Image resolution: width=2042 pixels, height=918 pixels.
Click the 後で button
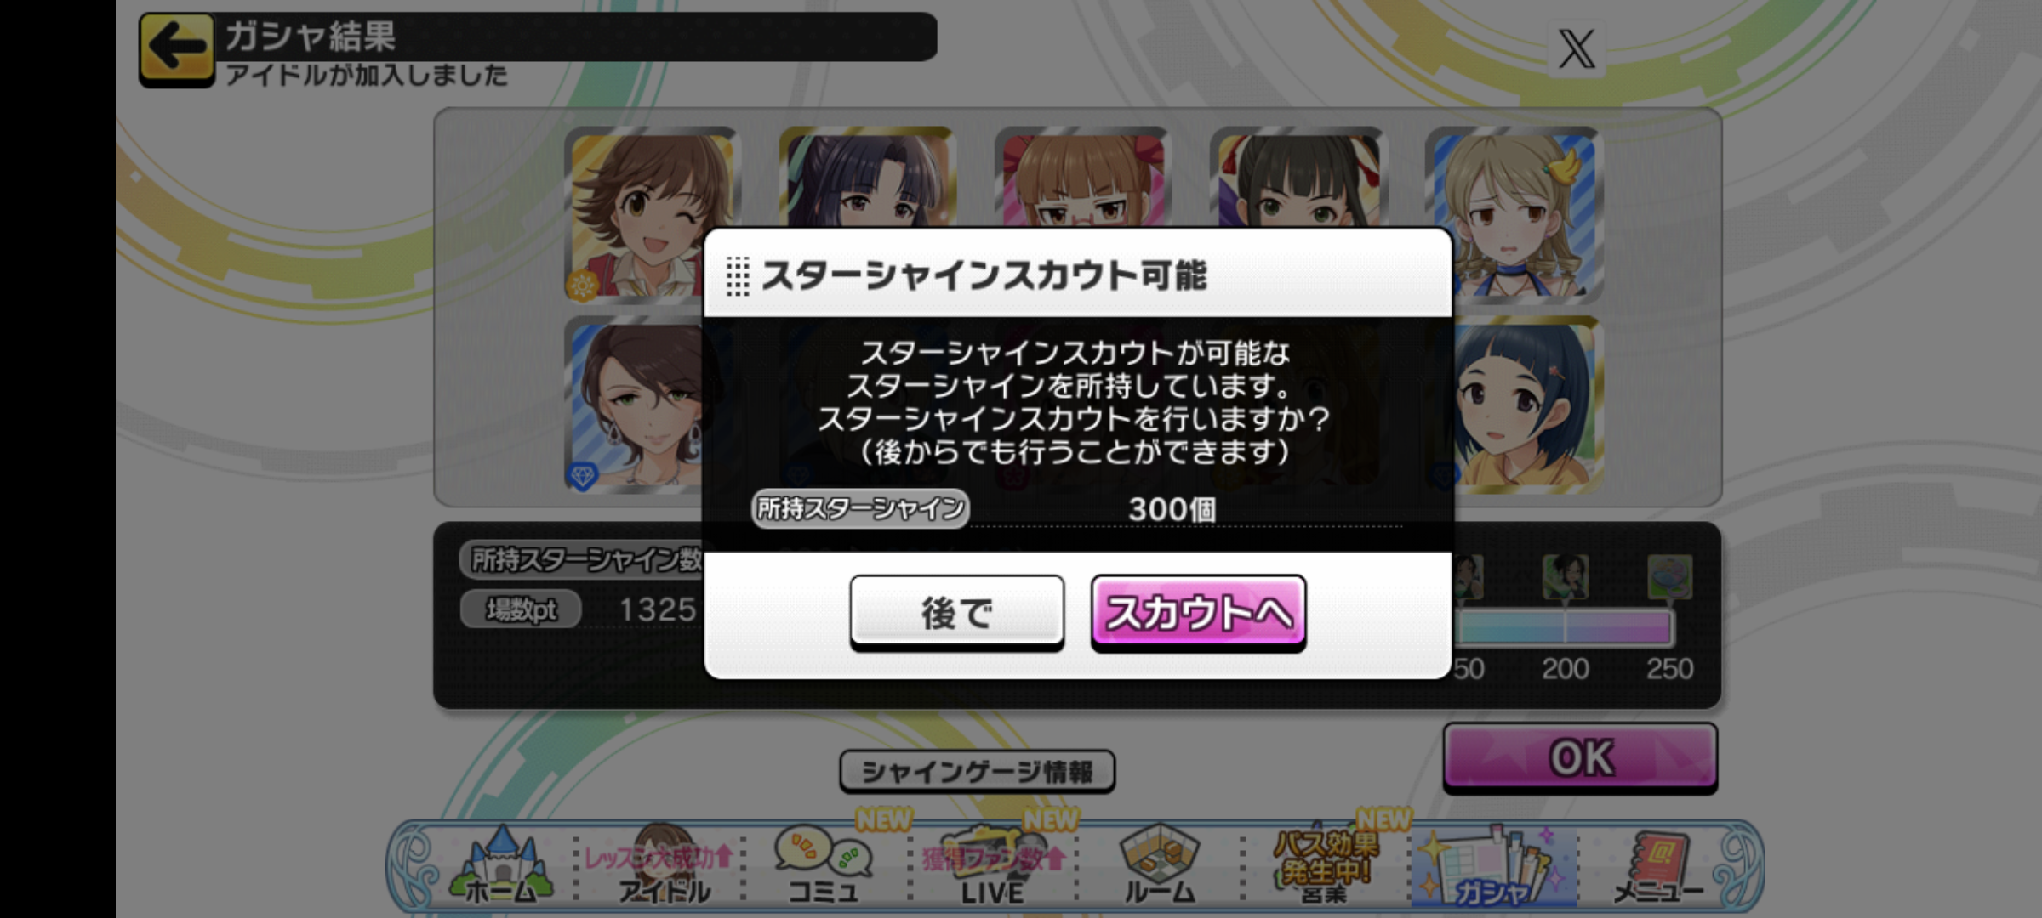(x=956, y=613)
